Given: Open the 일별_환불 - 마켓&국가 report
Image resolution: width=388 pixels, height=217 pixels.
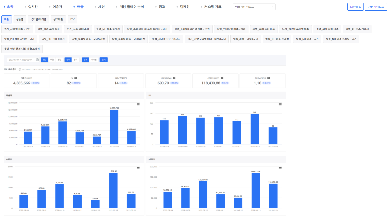Looking at the screenshot, I should [245, 39].
